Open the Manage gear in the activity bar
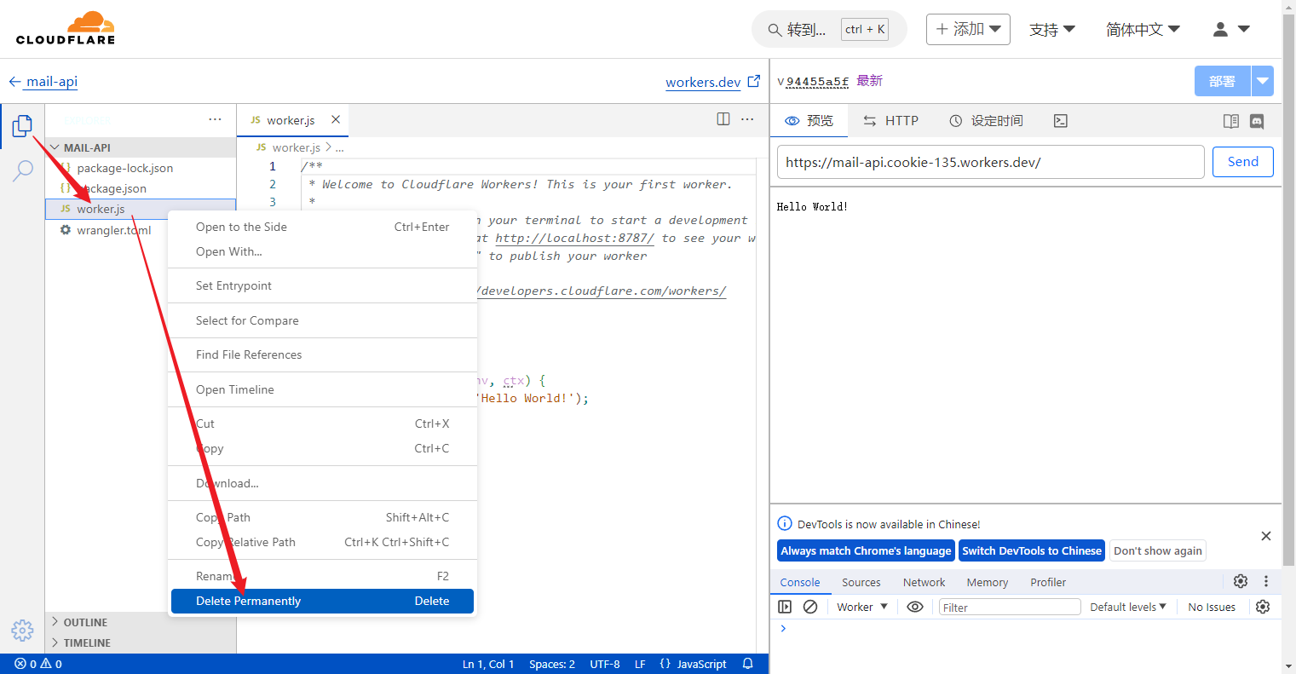The width and height of the screenshot is (1296, 674). tap(22, 630)
